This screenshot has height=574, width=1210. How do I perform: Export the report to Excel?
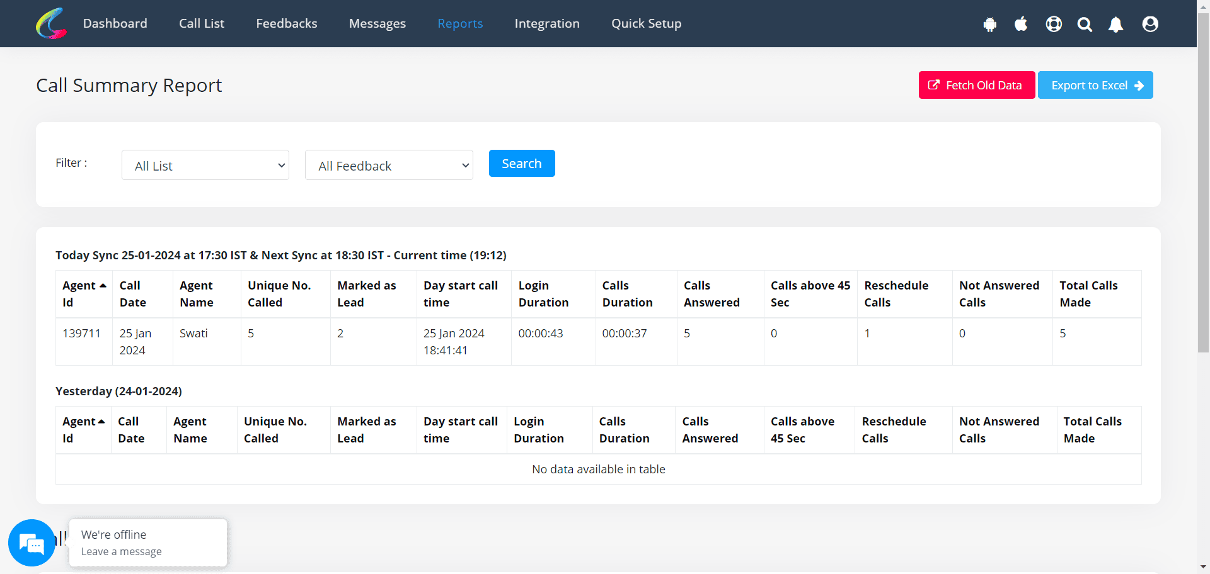(1095, 85)
